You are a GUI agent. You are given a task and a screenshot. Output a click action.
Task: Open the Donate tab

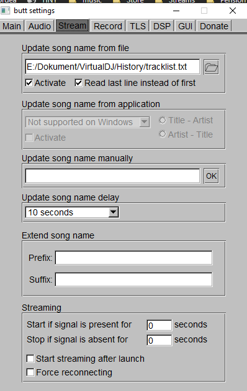[x=214, y=26]
